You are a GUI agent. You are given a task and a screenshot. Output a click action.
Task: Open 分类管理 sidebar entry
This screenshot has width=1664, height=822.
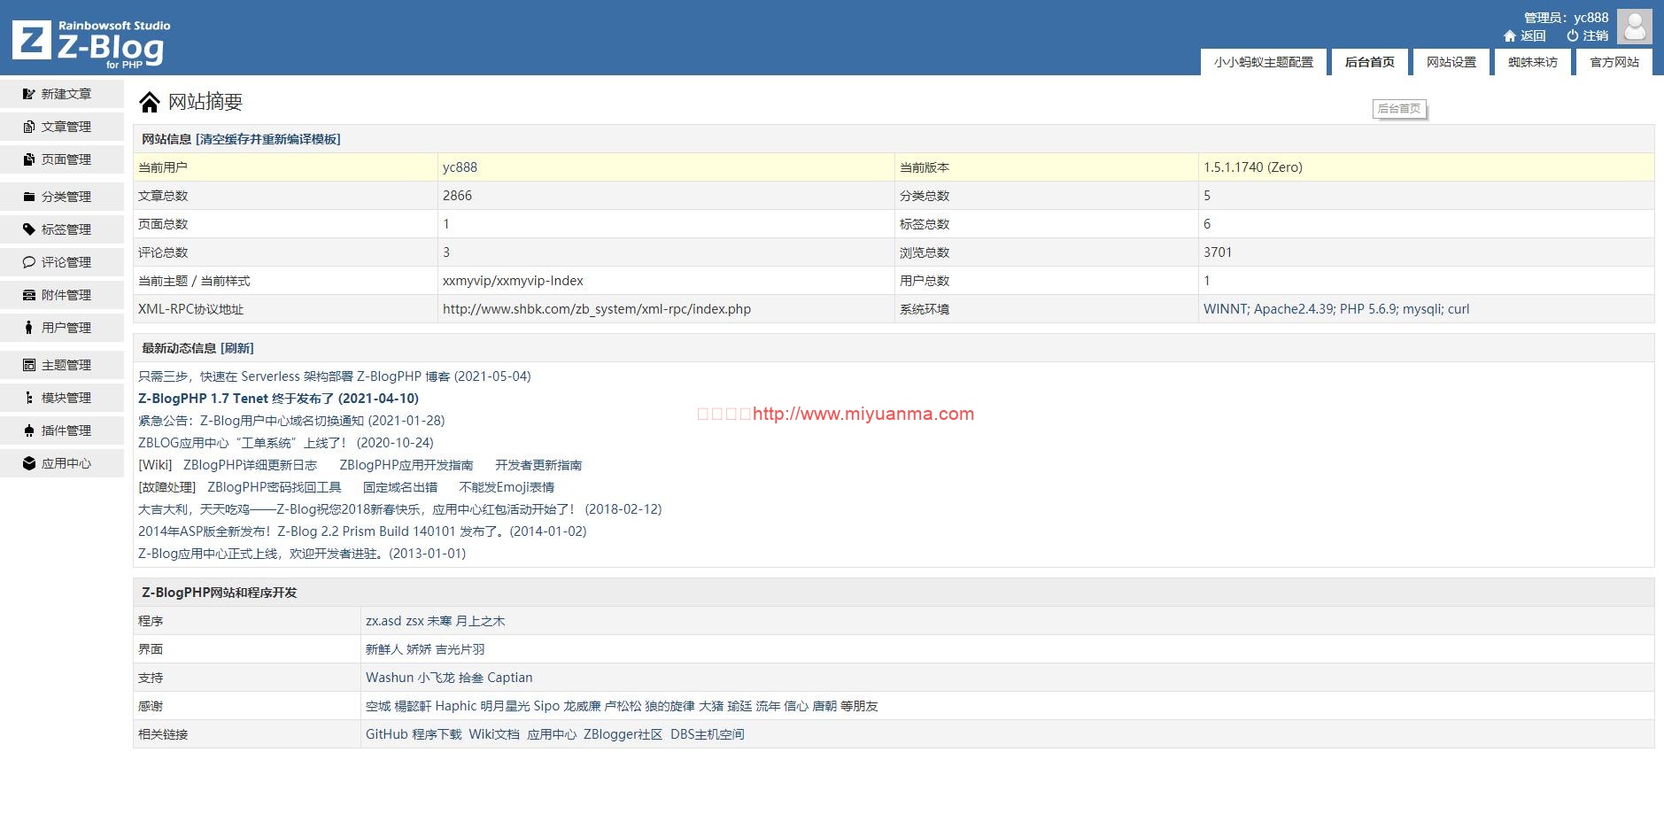(62, 197)
